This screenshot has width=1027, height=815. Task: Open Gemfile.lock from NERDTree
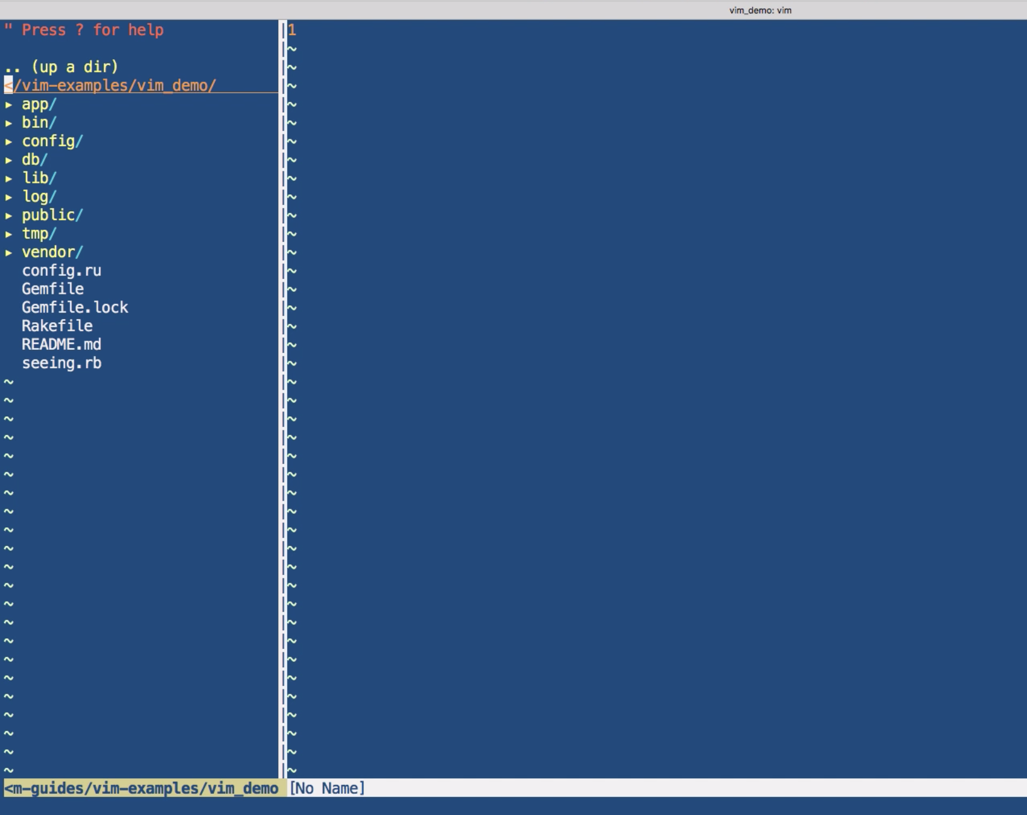(x=75, y=308)
